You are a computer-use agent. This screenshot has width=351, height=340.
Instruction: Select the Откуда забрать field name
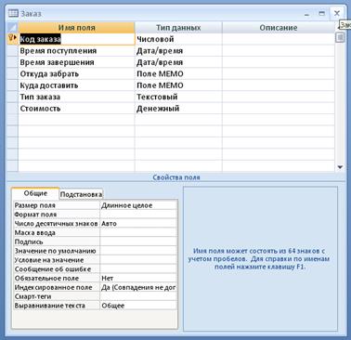tap(76, 73)
